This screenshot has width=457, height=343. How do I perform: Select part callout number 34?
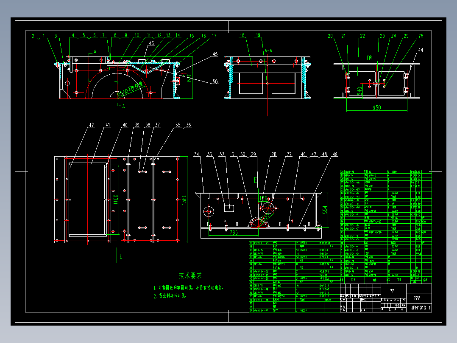point(197,154)
